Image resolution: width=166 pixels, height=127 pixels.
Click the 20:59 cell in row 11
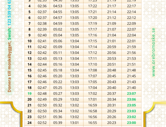click(112, 47)
